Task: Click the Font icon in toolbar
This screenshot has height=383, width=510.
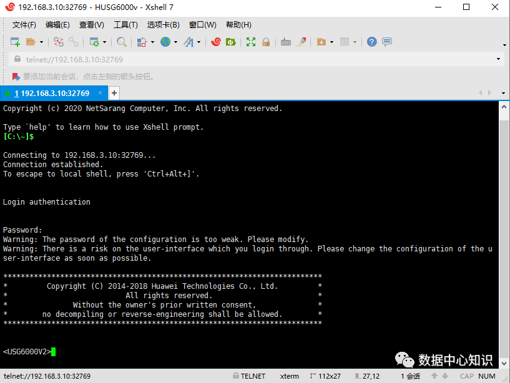Action: click(x=189, y=42)
